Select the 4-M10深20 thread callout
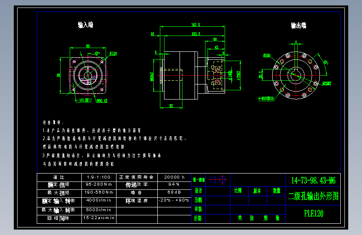Viewport: 362px width, 235px height. click(x=266, y=99)
